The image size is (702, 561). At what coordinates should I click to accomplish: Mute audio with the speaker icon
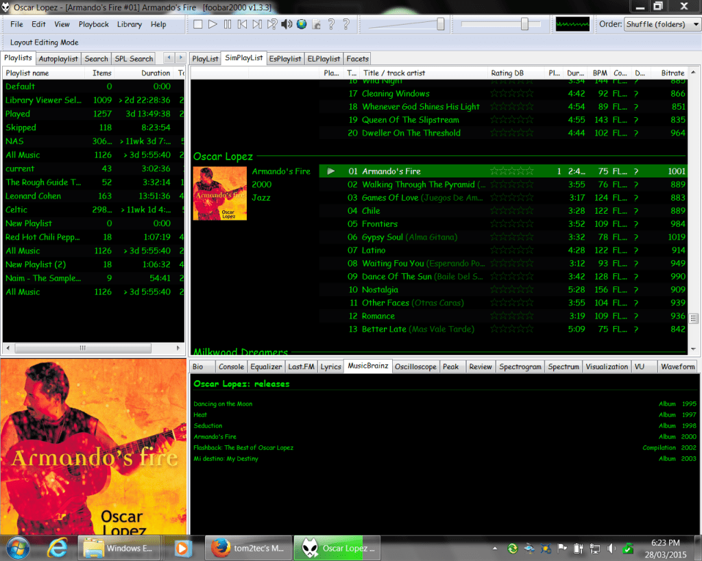click(x=287, y=25)
